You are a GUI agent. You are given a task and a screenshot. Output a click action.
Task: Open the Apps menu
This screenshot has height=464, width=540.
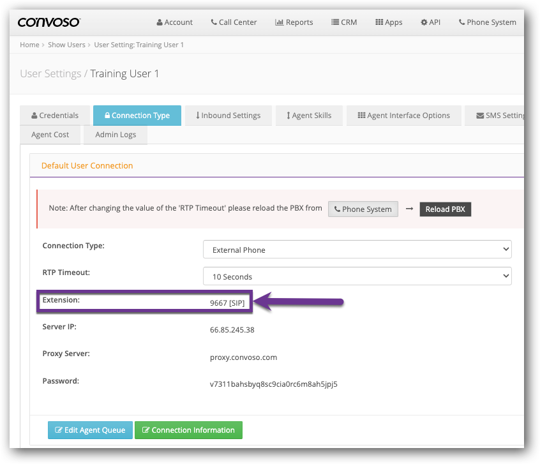pyautogui.click(x=388, y=22)
